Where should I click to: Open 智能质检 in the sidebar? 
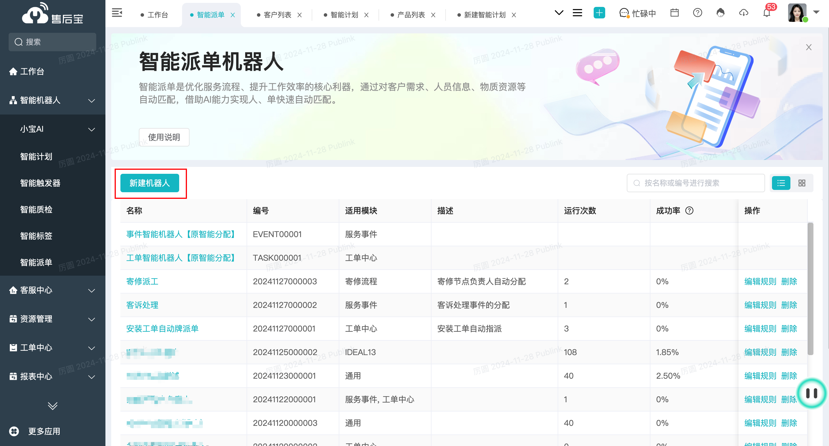[x=36, y=210]
